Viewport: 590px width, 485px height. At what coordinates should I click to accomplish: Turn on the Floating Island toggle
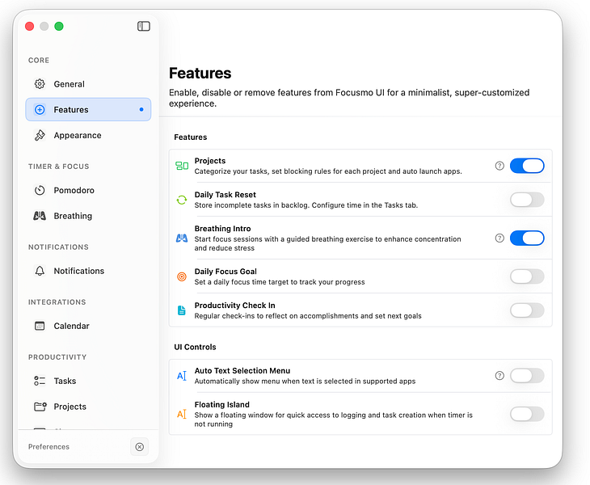[x=527, y=414]
